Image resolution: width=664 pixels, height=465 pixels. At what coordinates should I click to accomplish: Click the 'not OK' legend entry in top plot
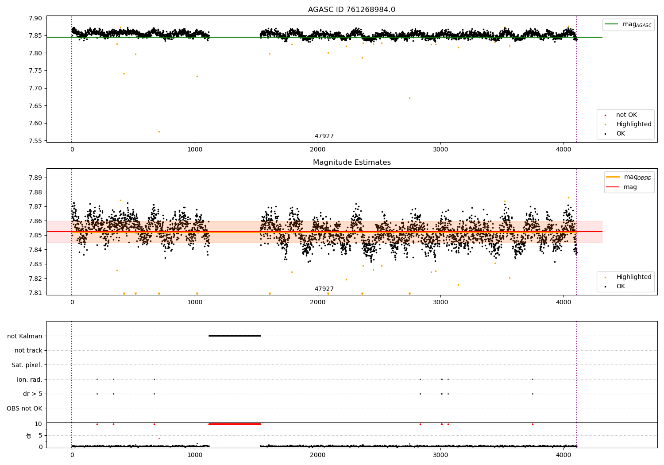pyautogui.click(x=622, y=115)
